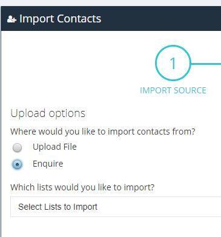Click the dark Import Contacts header bar
Image resolution: width=221 pixels, height=237 pixels.
(x=111, y=19)
